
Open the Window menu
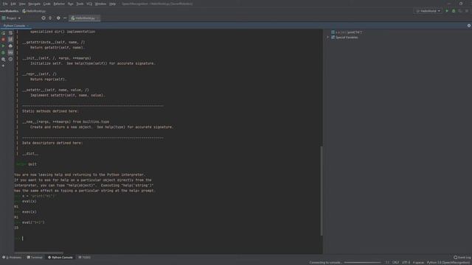[x=100, y=4]
